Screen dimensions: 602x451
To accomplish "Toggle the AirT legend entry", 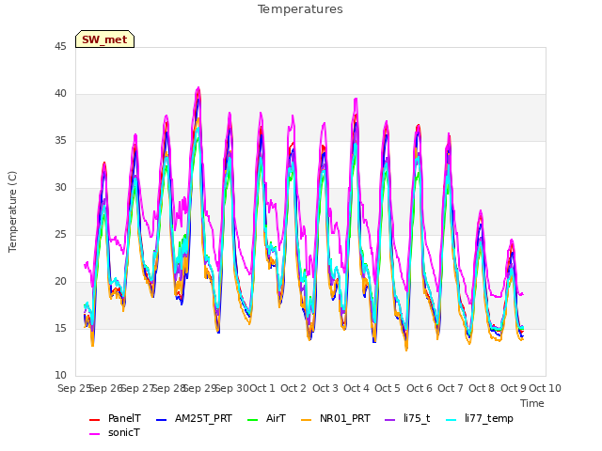I will click(267, 418).
